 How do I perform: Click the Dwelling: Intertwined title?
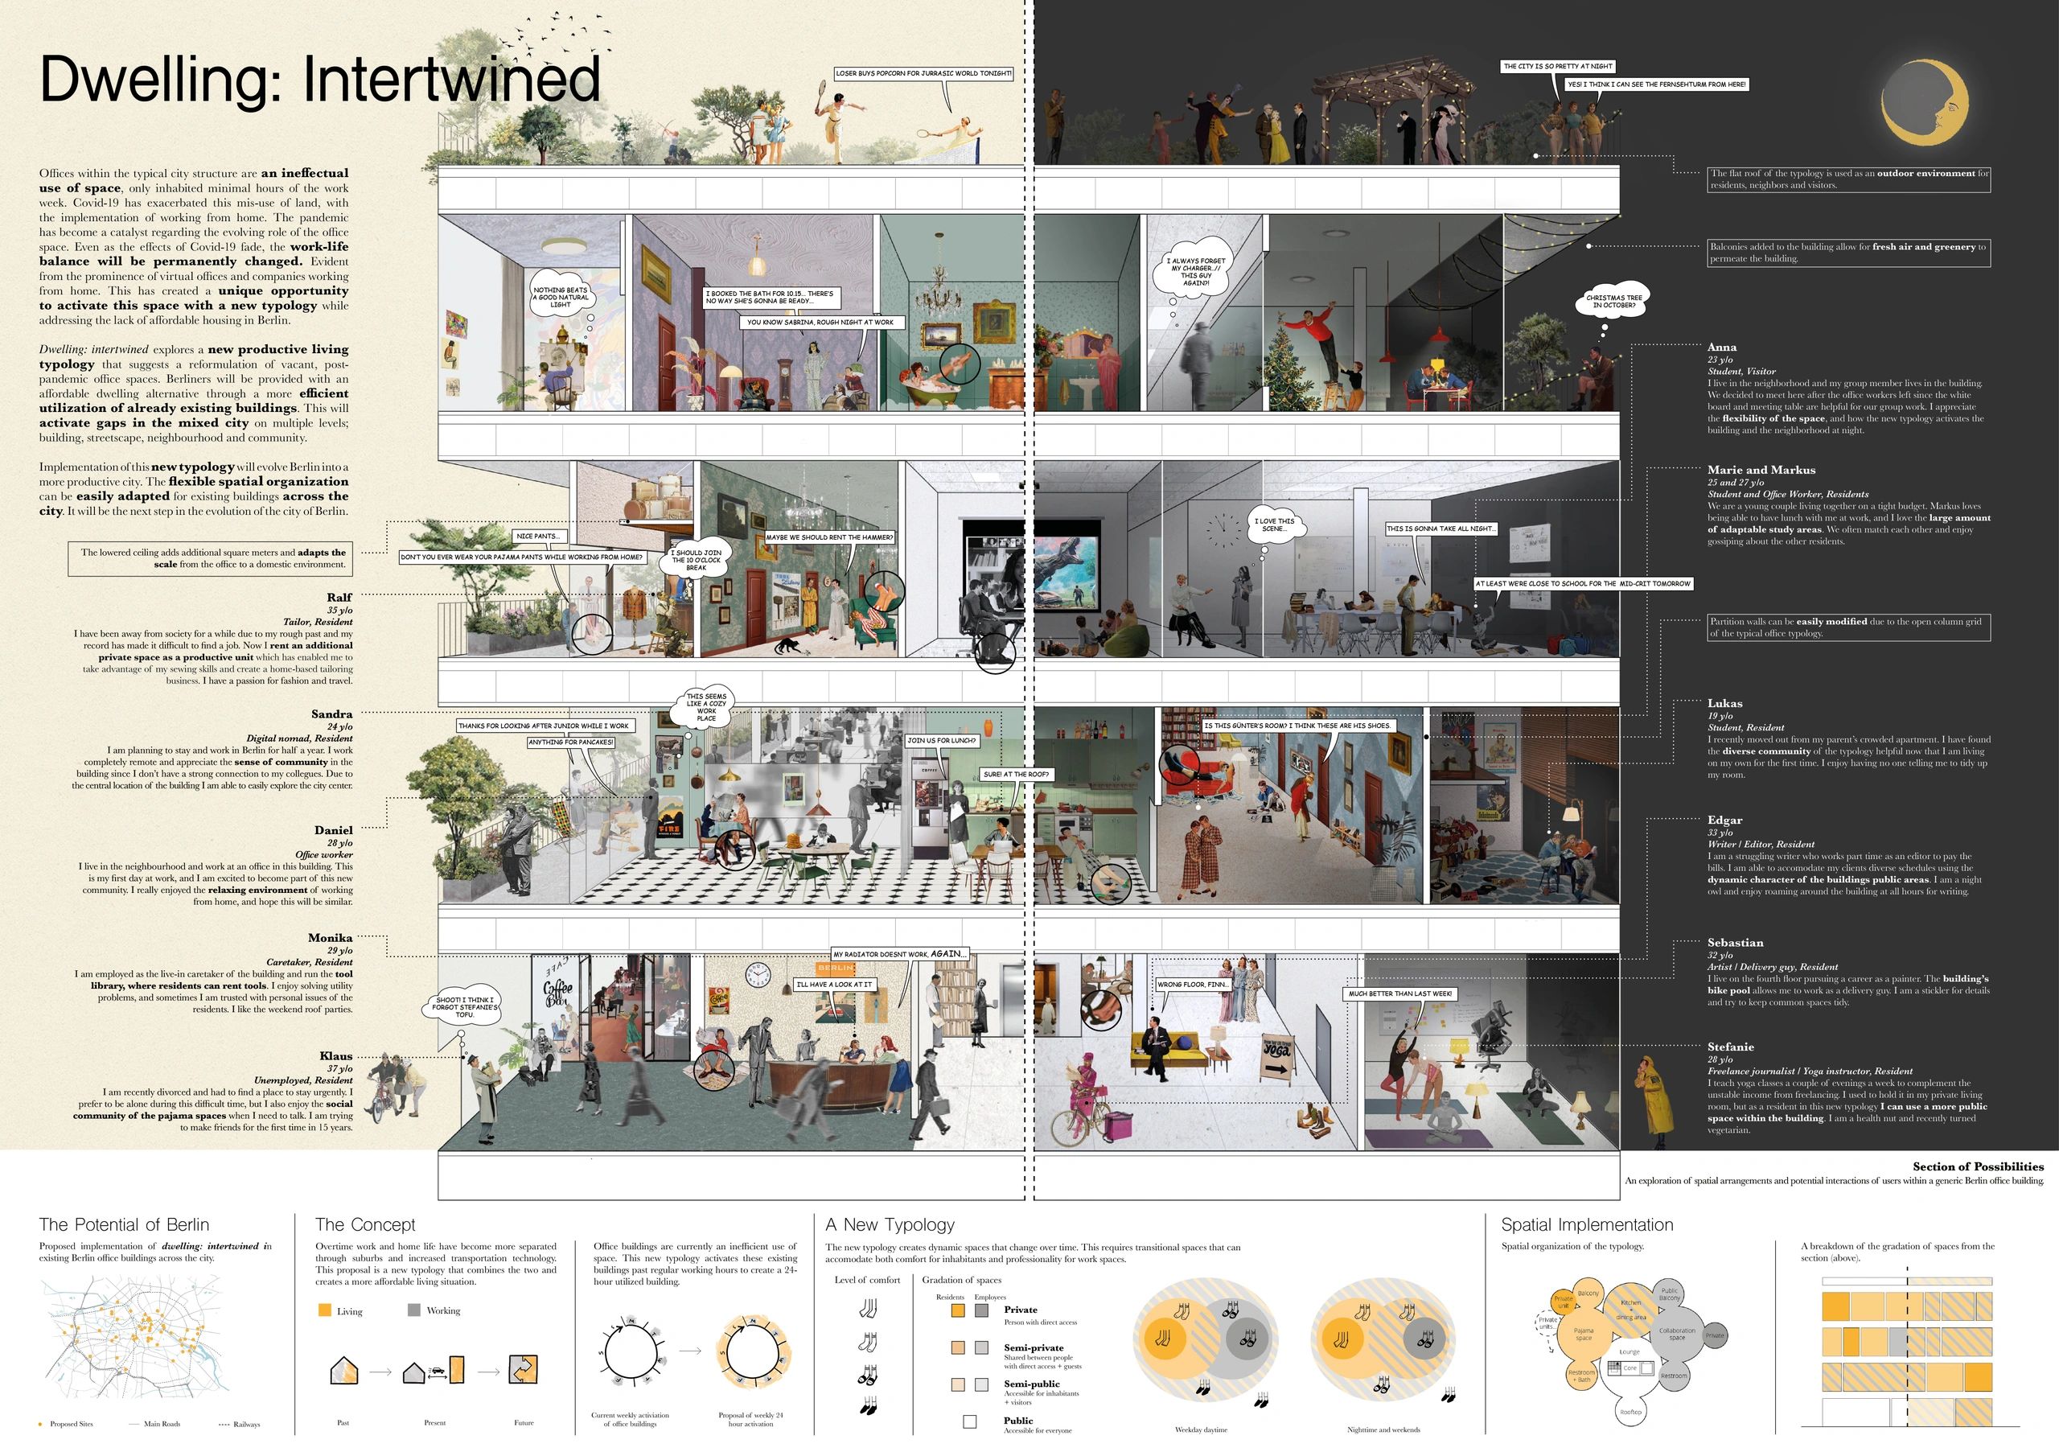319,79
